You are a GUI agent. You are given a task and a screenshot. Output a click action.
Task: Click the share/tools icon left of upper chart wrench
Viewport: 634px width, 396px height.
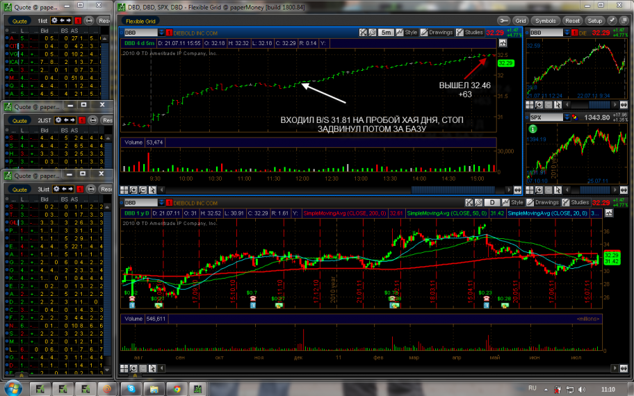tap(363, 33)
